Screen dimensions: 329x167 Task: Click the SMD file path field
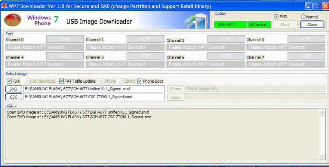pos(94,89)
